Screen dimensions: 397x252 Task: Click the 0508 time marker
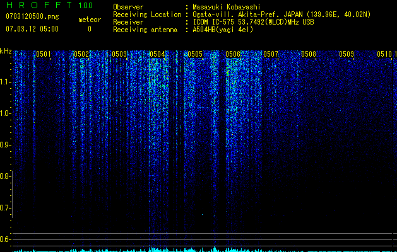pos(309,54)
